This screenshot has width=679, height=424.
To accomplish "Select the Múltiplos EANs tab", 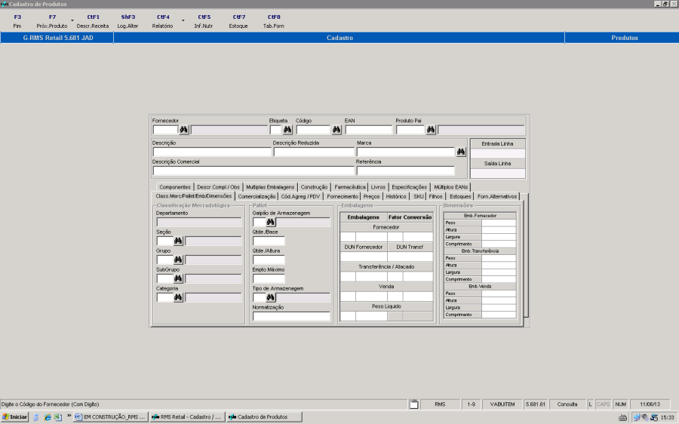I will pyautogui.click(x=451, y=186).
